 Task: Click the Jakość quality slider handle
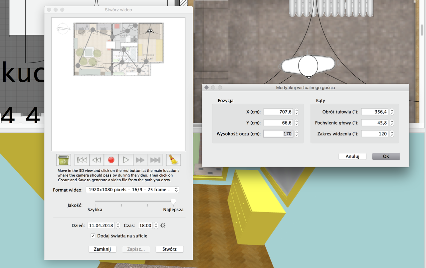[x=173, y=202]
